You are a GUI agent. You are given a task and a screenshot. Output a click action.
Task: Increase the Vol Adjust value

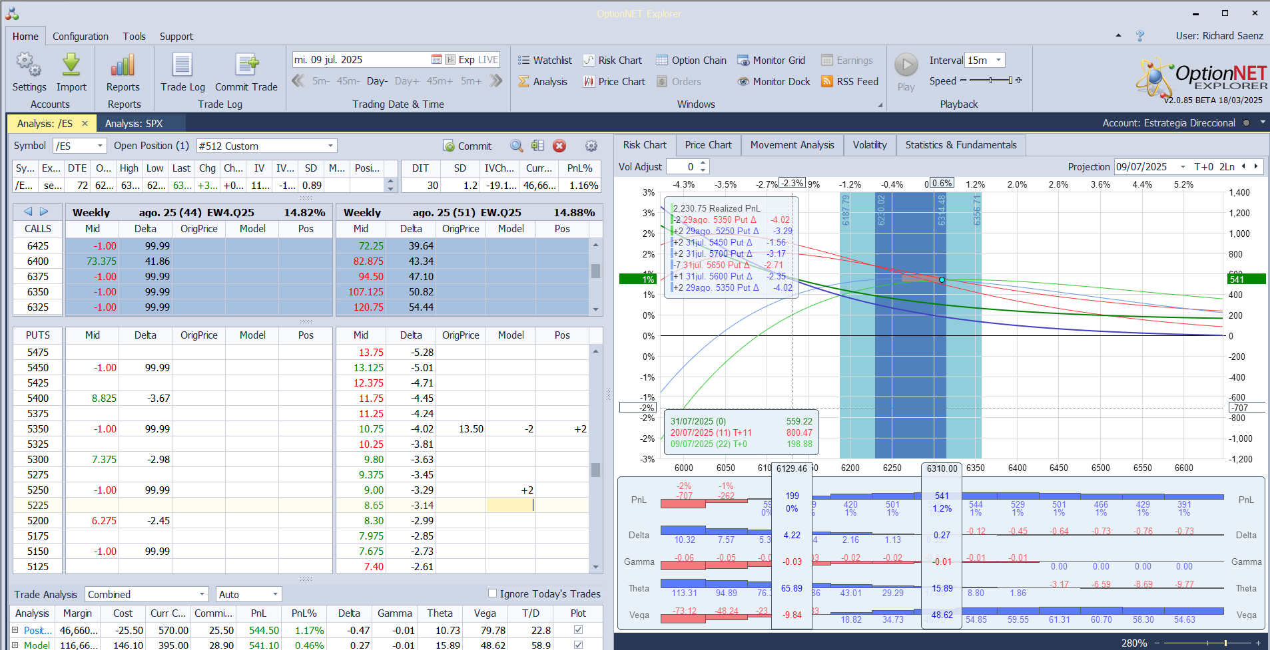tap(703, 164)
